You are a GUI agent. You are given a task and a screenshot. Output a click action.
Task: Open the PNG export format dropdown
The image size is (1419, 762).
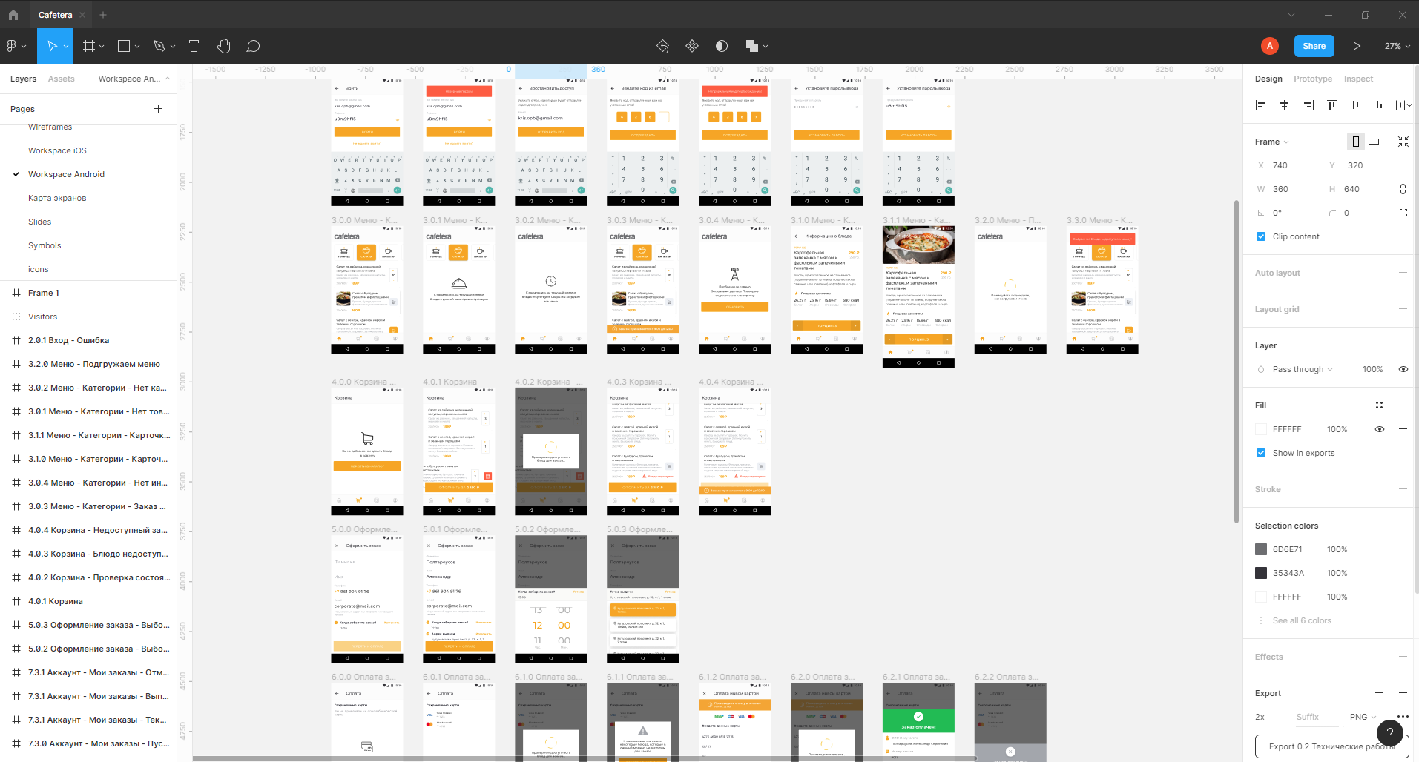(x=1363, y=717)
